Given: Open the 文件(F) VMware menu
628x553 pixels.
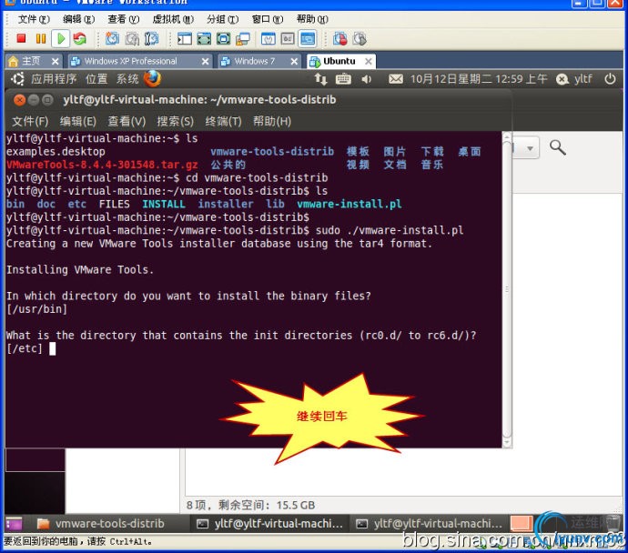Looking at the screenshot, I should [x=34, y=19].
